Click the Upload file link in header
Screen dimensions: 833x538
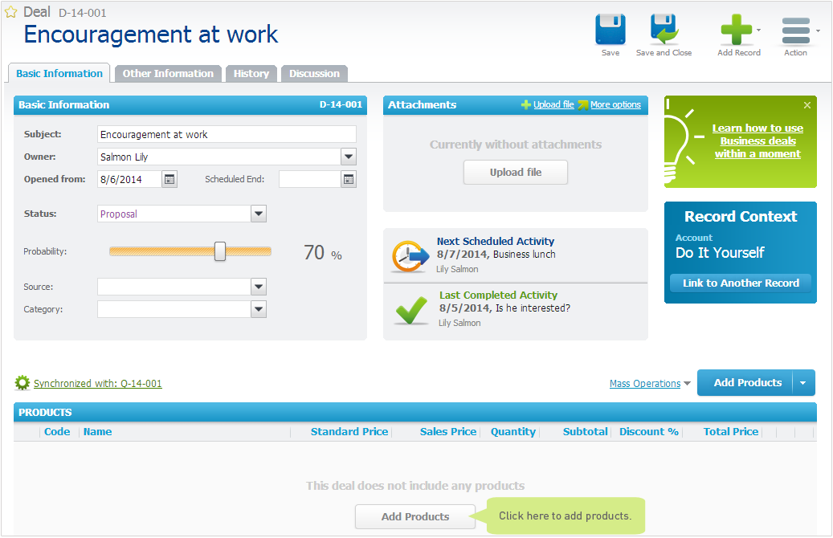coord(553,104)
